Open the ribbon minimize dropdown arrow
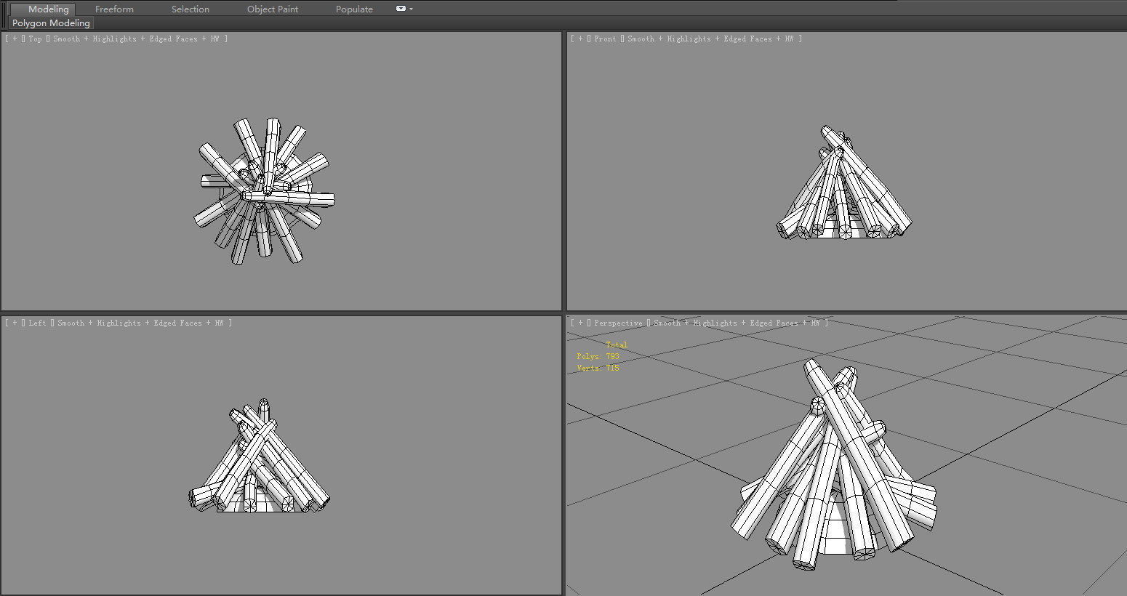Screen dimensions: 1127x596 (x=412, y=9)
